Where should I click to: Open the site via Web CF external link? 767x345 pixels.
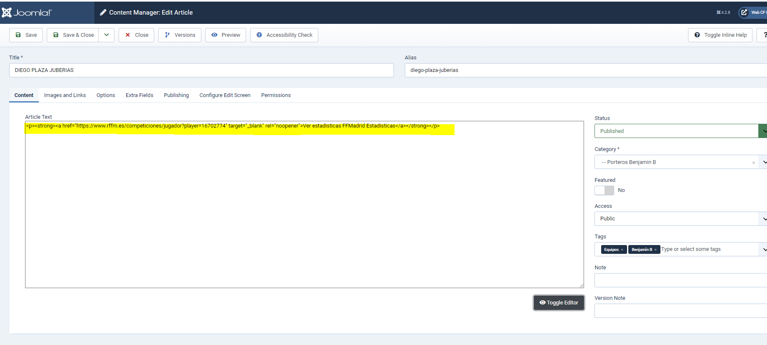[x=753, y=13]
